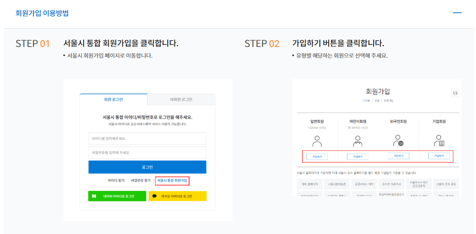The width and height of the screenshot is (476, 234).
Task: Select the 어린이회원 child icon
Action: pyautogui.click(x=358, y=141)
